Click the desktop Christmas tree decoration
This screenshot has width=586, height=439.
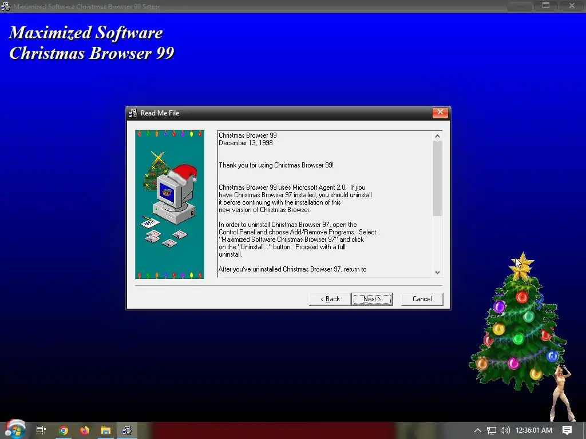click(518, 323)
